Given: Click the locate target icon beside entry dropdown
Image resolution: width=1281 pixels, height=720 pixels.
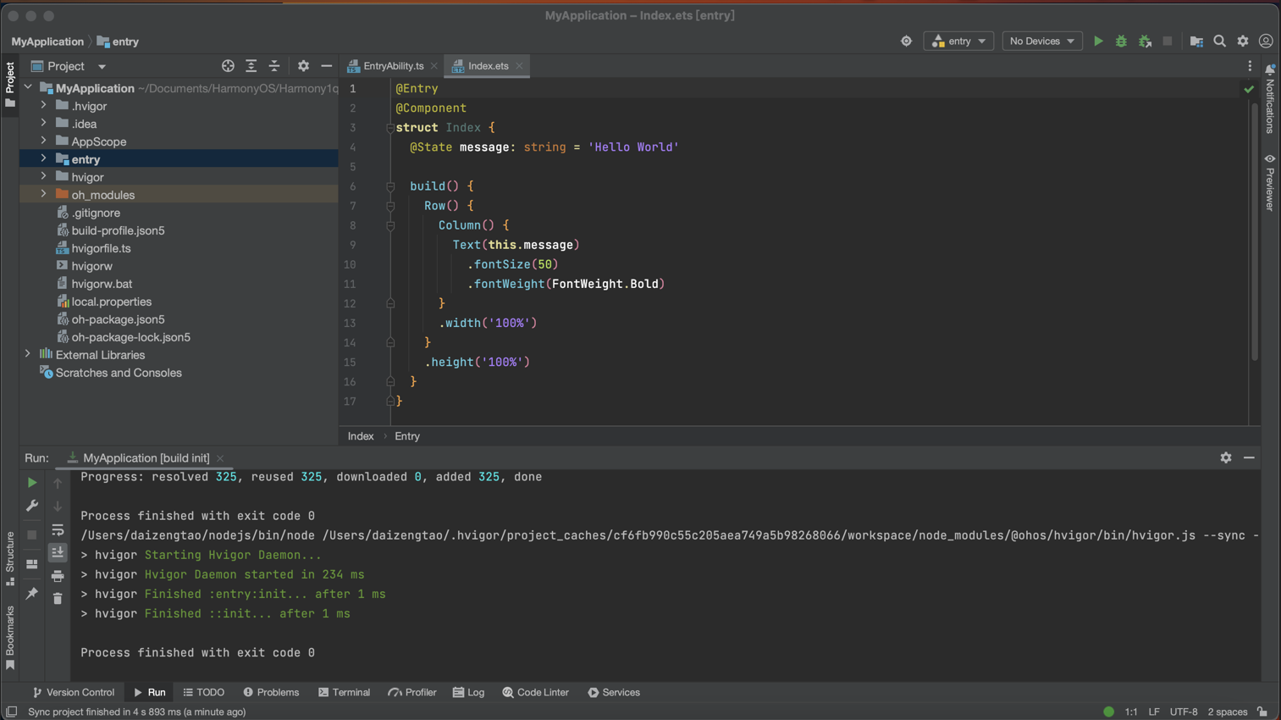Looking at the screenshot, I should pyautogui.click(x=906, y=41).
